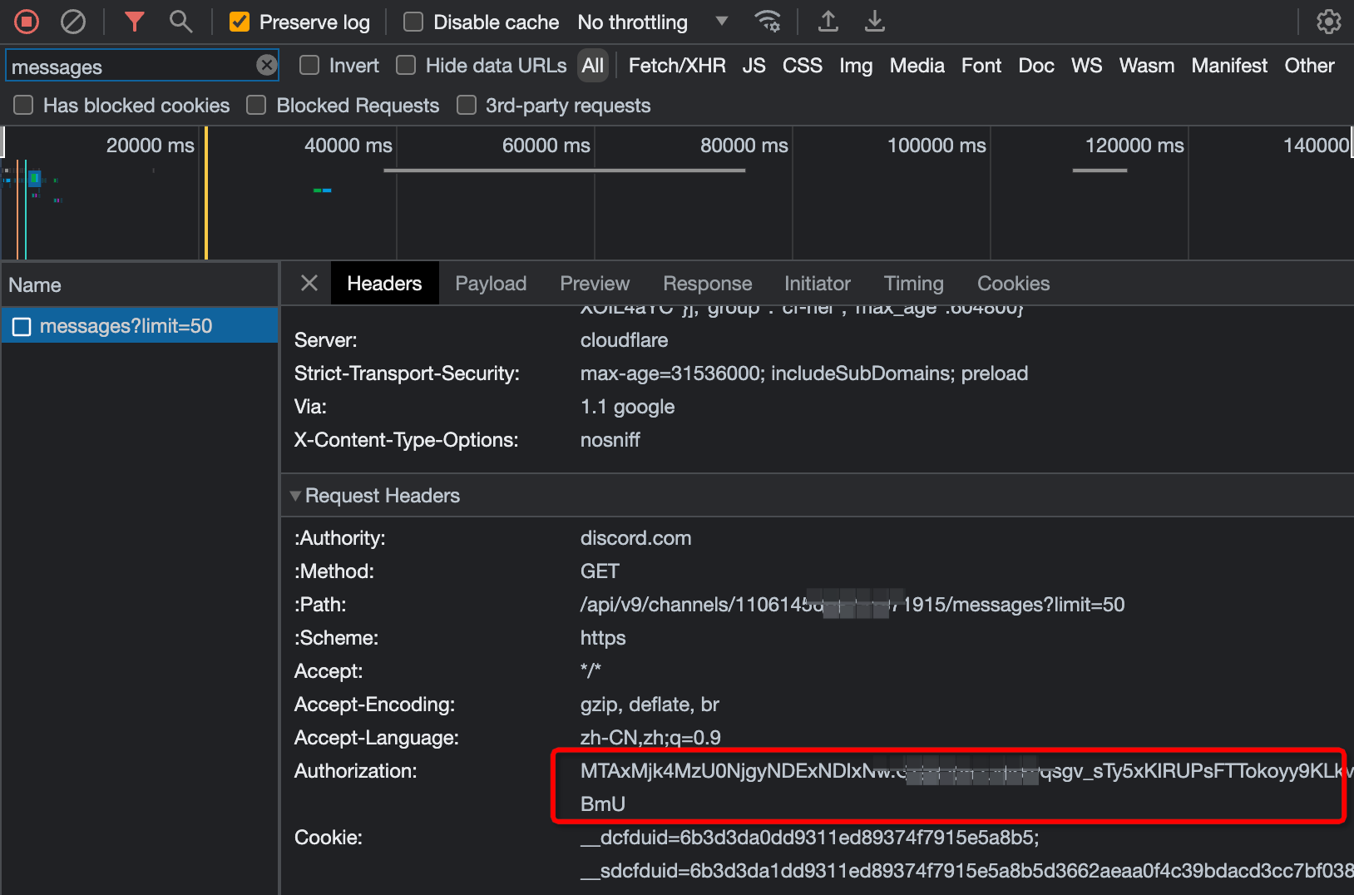1354x895 pixels.
Task: Open the Response tab
Action: 708,284
